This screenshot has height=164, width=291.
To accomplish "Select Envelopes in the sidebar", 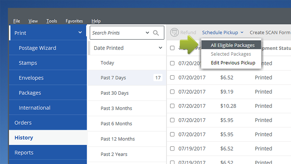I will [x=48, y=78].
